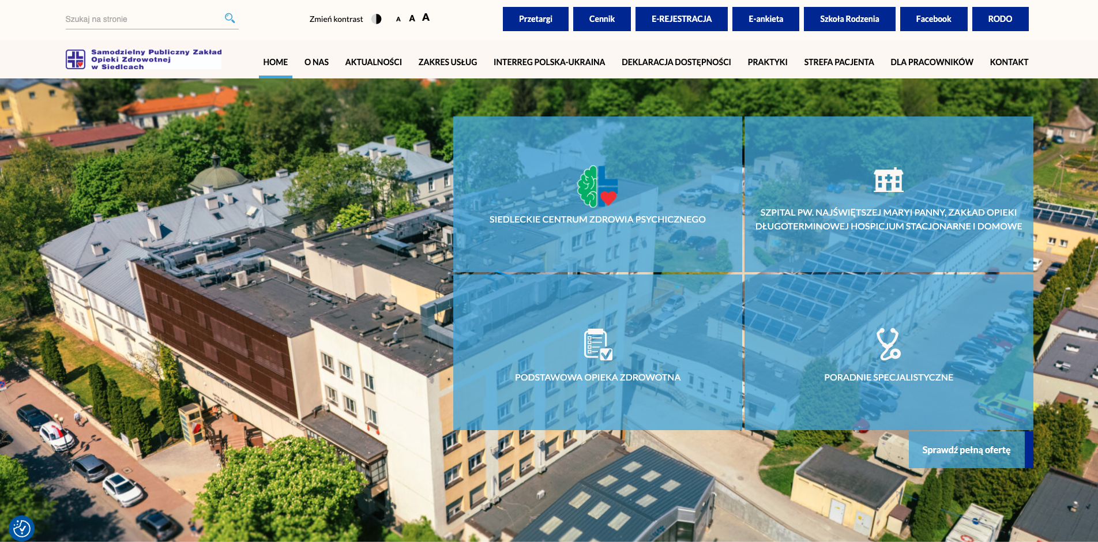
Task: Click the hospital building icon
Action: (889, 180)
